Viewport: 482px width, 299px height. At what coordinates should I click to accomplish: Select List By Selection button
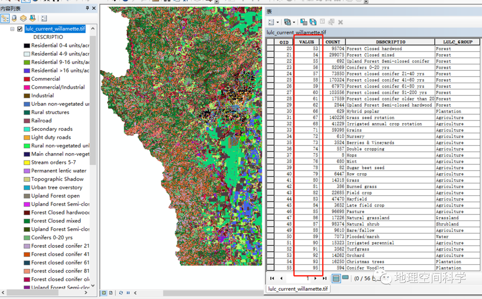[33, 18]
